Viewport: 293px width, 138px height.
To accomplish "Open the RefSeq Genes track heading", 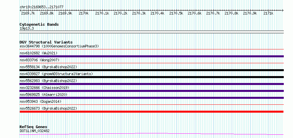I will pyautogui.click(x=34, y=127).
